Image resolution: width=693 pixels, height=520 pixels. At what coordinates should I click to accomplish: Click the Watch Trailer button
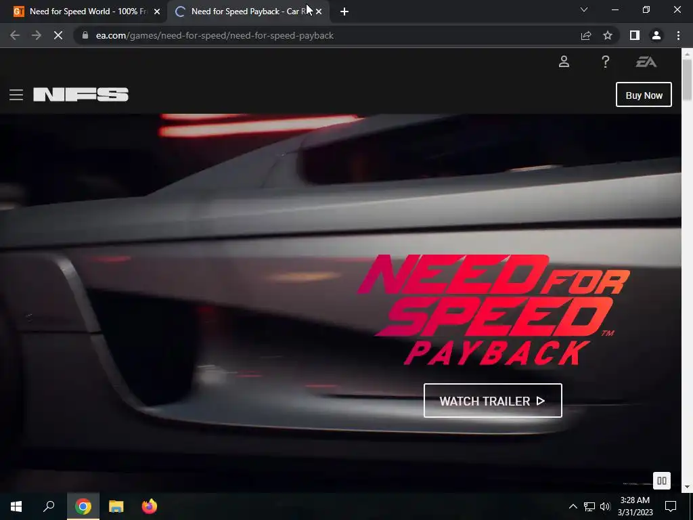(x=493, y=401)
